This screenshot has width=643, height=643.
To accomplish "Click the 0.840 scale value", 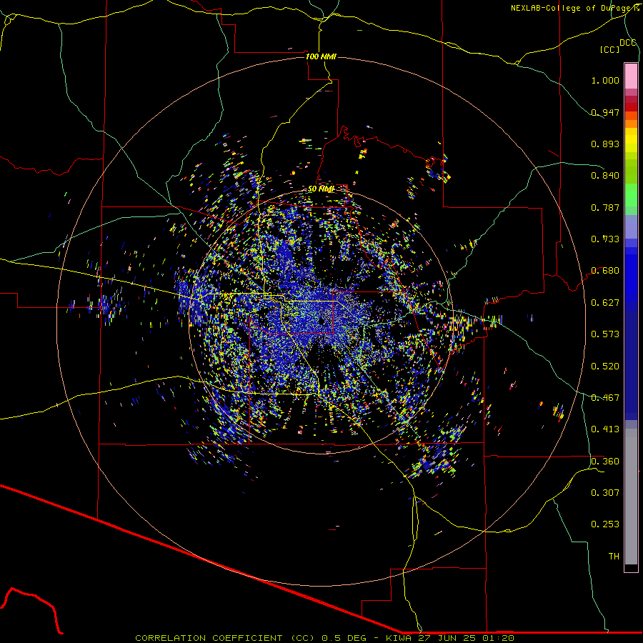I will [x=605, y=176].
